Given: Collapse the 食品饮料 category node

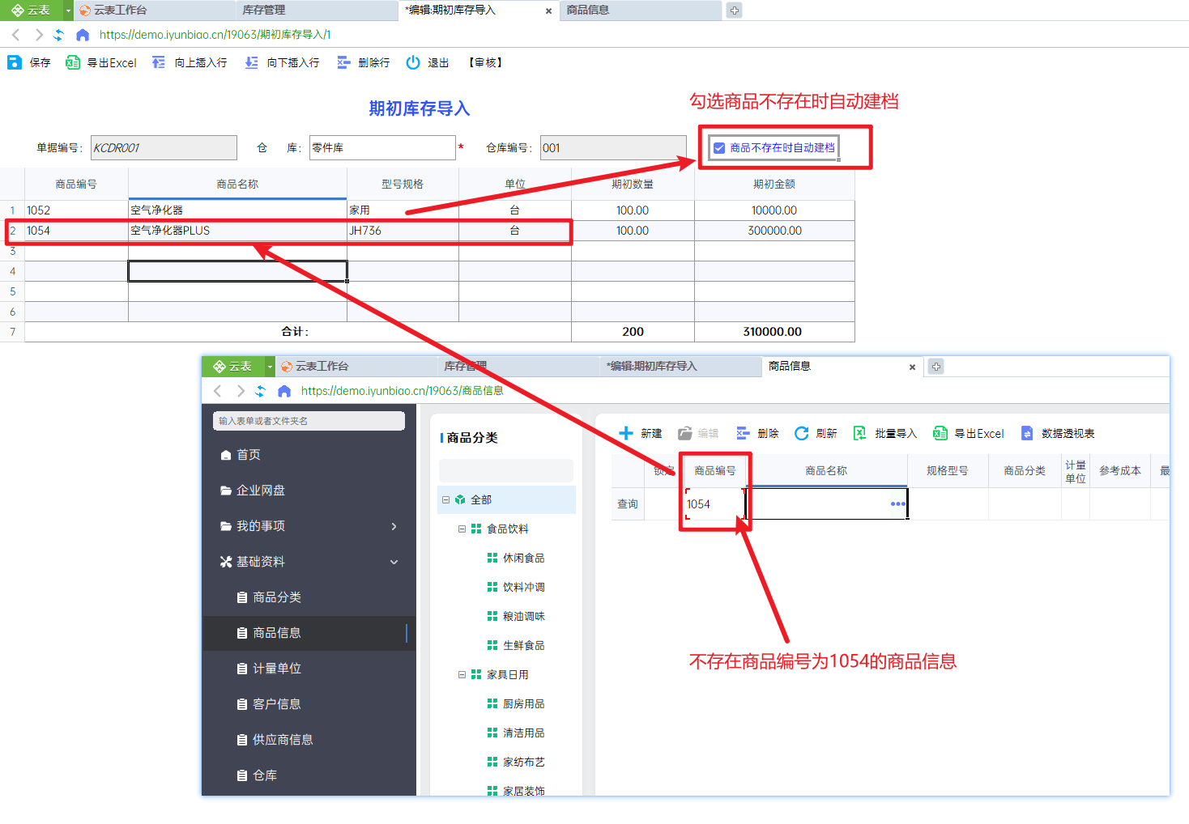Looking at the screenshot, I should pos(462,529).
